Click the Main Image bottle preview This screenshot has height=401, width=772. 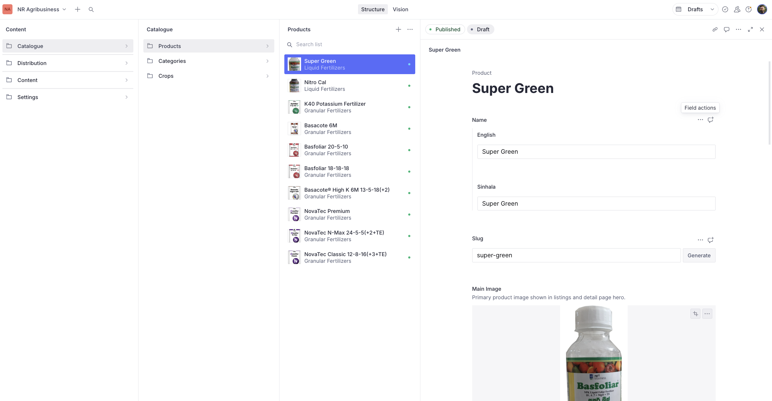pos(594,353)
